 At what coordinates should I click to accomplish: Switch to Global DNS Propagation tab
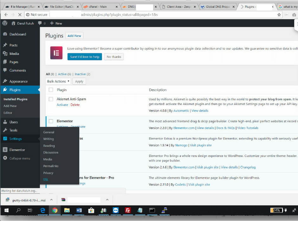pyautogui.click(x=218, y=7)
